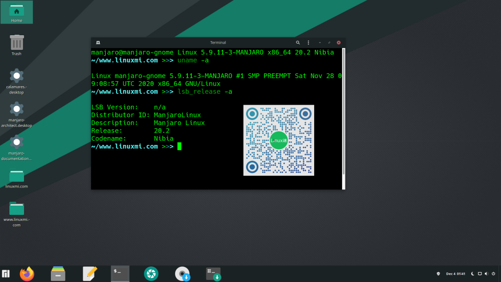501x282 pixels.
Task: Click the QR code image in the terminal
Action: point(278,140)
